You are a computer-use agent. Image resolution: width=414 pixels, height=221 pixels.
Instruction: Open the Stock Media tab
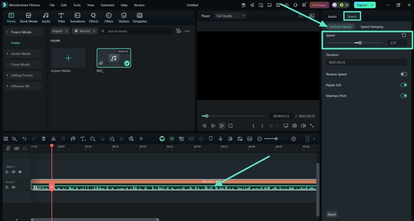point(28,18)
